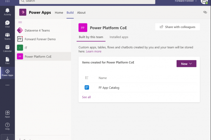Open Help in the sidebar
211x140 pixels.
tap(7, 126)
